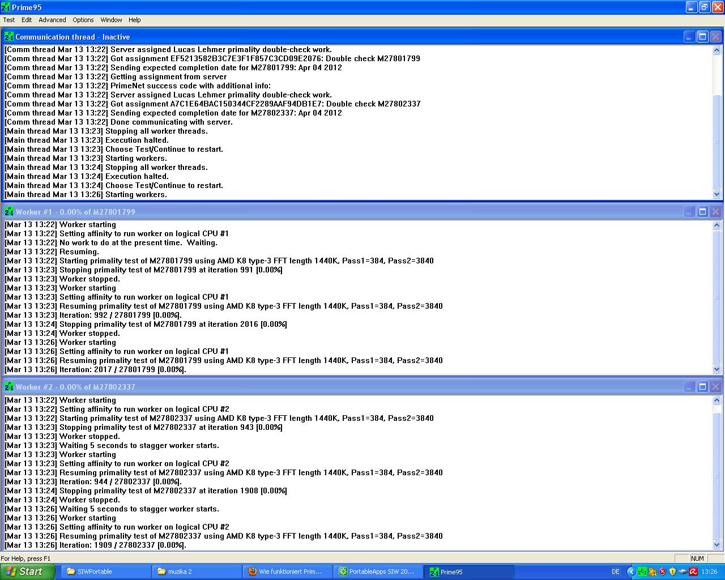Click Prime95 taskbar button
This screenshot has height=580, width=725.
[x=470, y=572]
